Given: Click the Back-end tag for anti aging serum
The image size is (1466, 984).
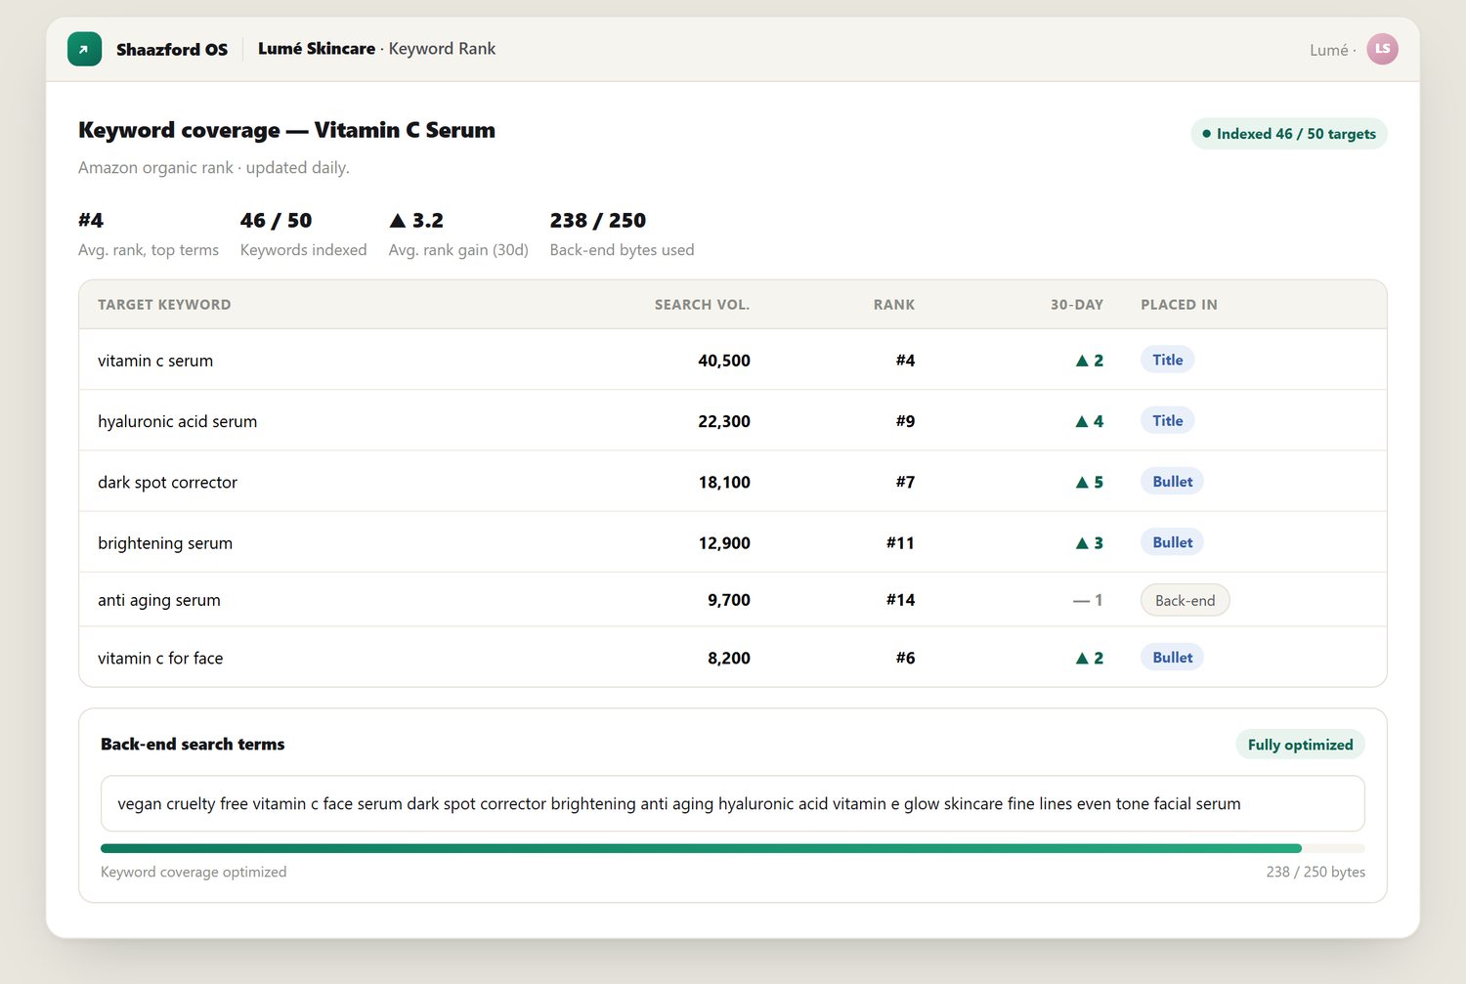Looking at the screenshot, I should point(1185,600).
